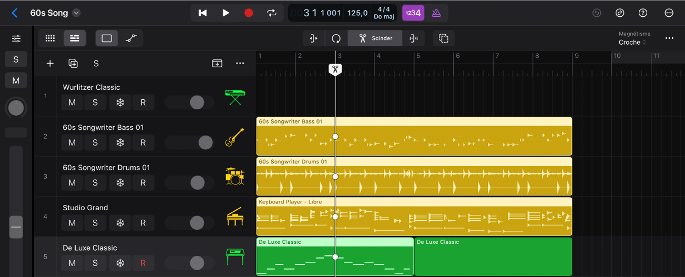685x277 pixels.
Task: Toggle the metronome icon
Action: (x=436, y=13)
